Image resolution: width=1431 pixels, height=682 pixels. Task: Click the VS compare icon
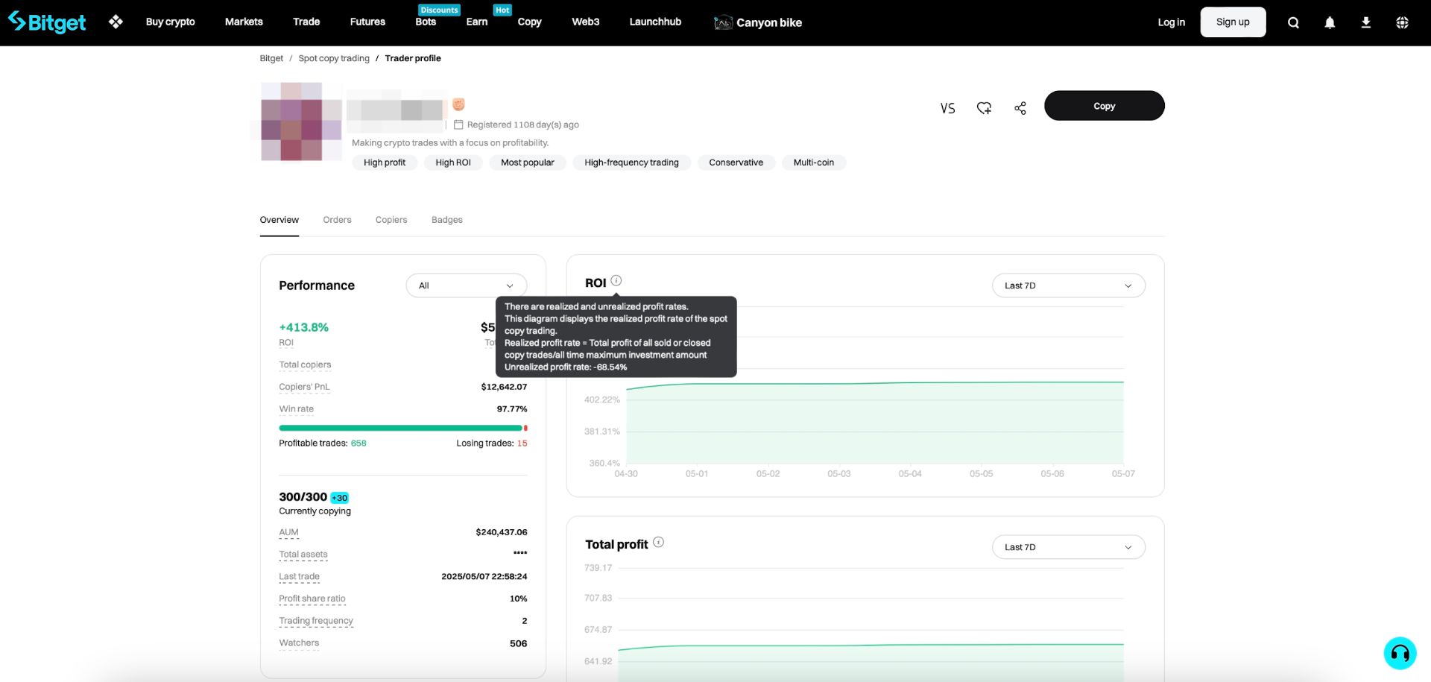pyautogui.click(x=947, y=108)
